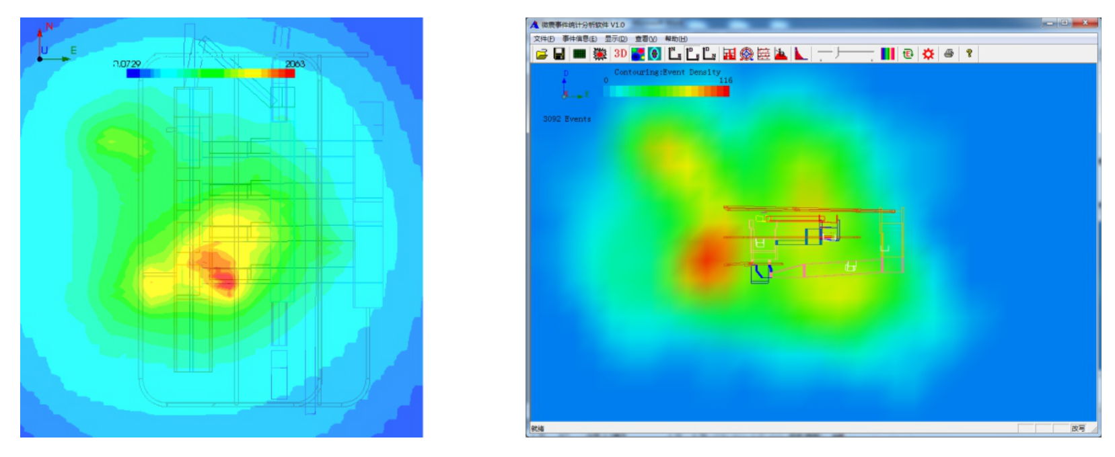Switch to 3D view via toolbar

(620, 54)
